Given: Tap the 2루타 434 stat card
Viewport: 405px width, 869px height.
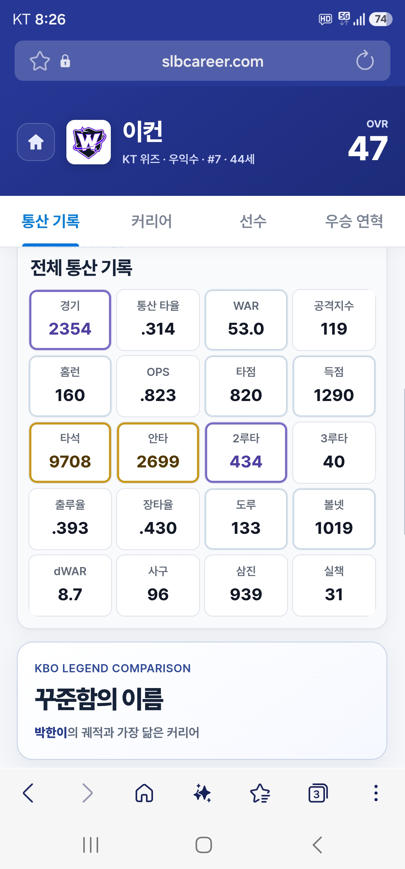Looking at the screenshot, I should (x=246, y=453).
